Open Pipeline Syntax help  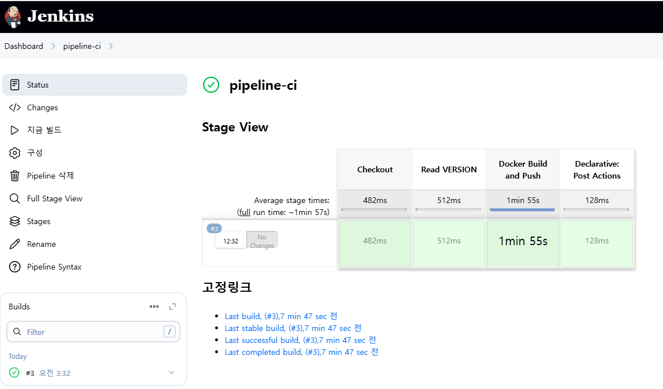pyautogui.click(x=94, y=267)
